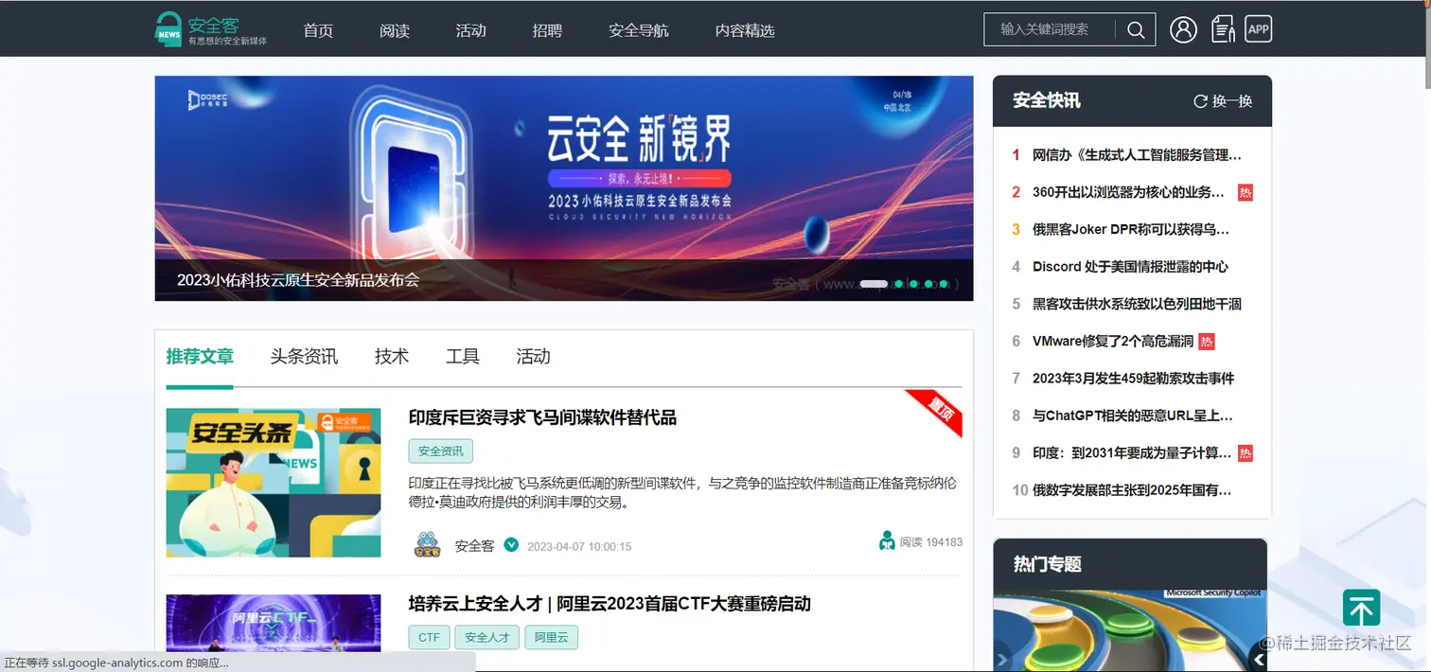Click the 安全快讯 panel heading
The height and width of the screenshot is (672, 1431).
pos(1047,100)
